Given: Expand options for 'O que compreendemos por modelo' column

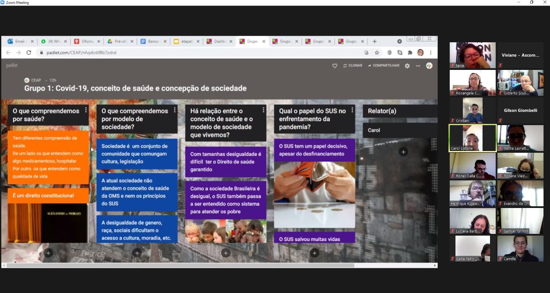Looking at the screenshot, I should (x=174, y=110).
